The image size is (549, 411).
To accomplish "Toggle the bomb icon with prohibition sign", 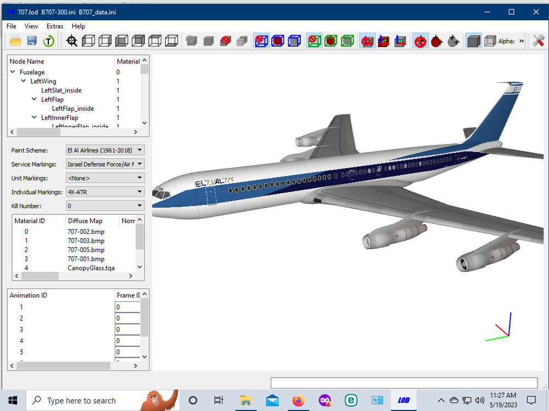I will coord(420,41).
